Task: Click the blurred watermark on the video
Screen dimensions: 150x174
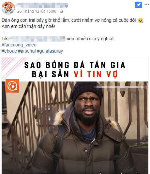Action: click(121, 87)
